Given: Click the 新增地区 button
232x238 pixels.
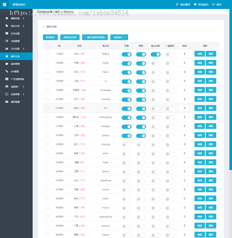Looking at the screenshot, I should [50, 37].
